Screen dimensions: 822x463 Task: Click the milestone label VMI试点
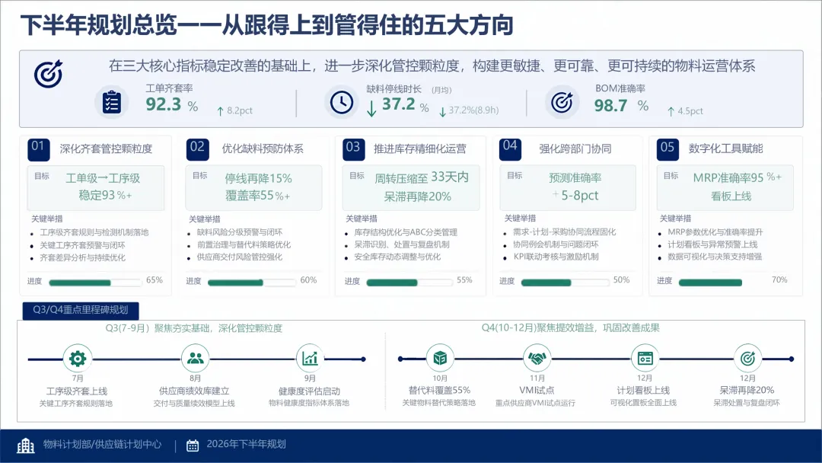(537, 390)
